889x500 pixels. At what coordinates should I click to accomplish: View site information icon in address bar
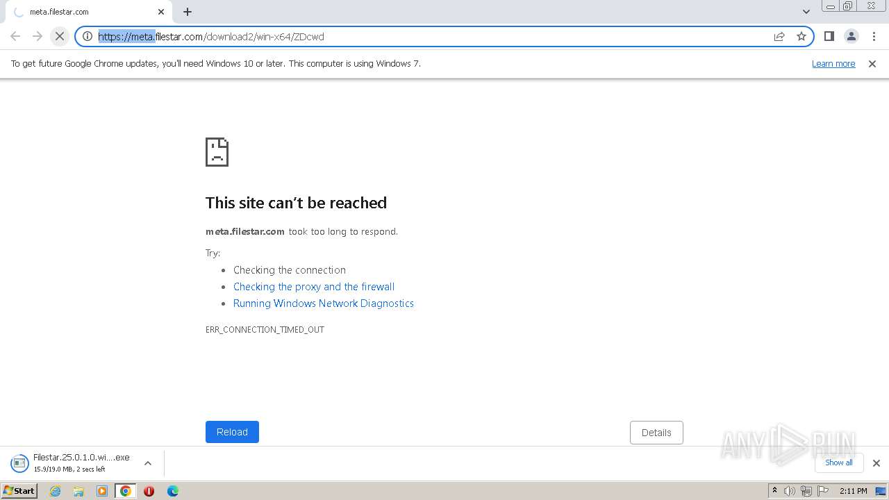(x=88, y=36)
